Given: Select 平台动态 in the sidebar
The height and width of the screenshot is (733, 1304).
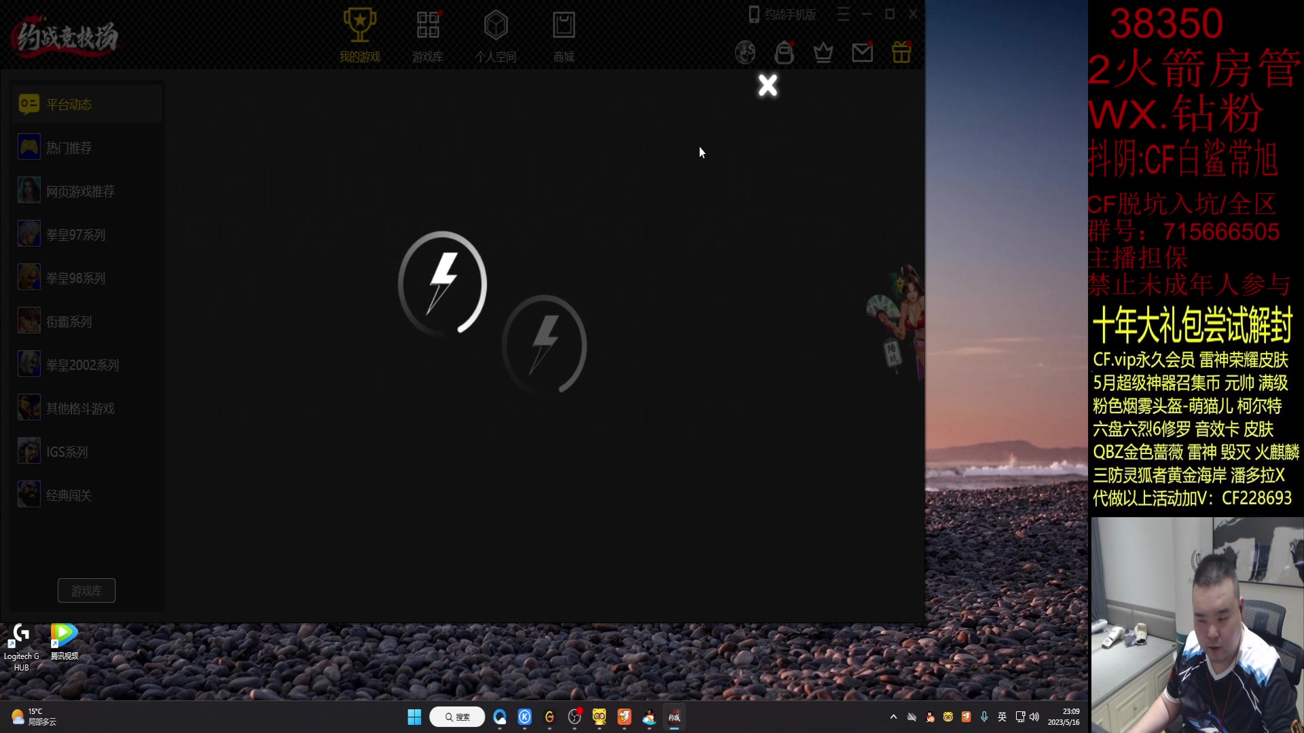Looking at the screenshot, I should point(87,105).
